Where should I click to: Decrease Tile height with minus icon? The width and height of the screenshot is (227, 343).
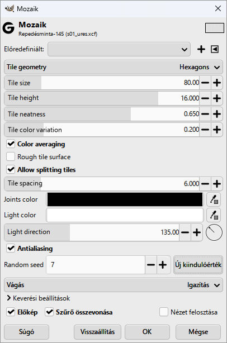(205, 98)
